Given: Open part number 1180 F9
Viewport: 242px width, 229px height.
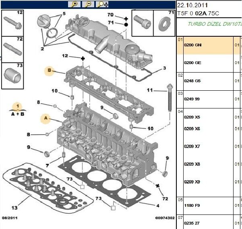Looking at the screenshot, I should tap(192, 205).
